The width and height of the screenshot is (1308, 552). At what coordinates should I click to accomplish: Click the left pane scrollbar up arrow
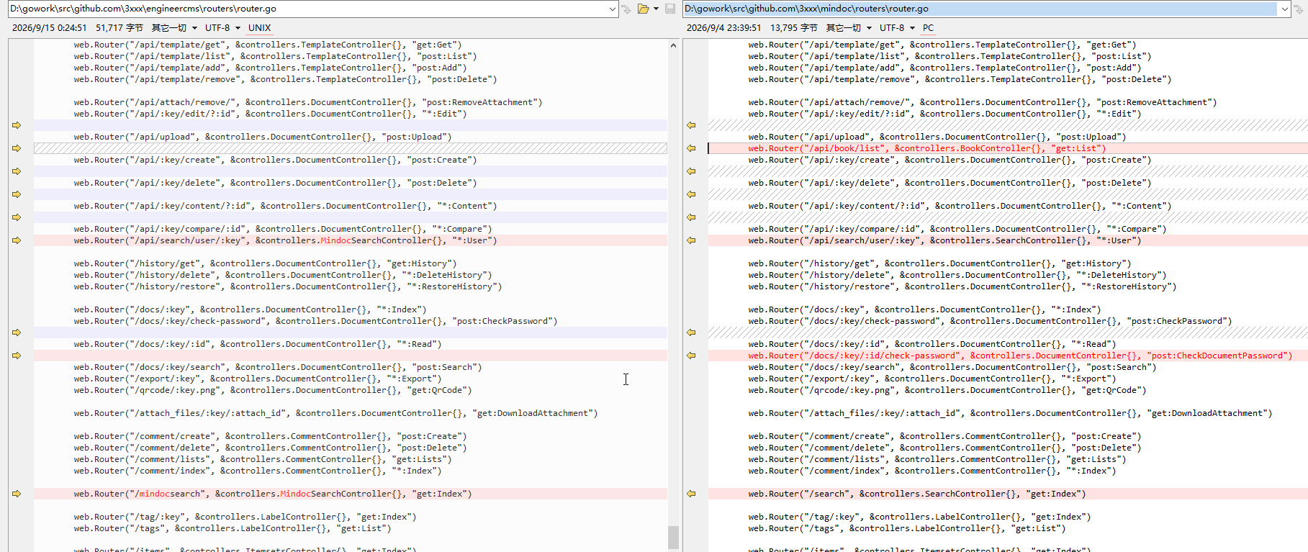[x=673, y=45]
